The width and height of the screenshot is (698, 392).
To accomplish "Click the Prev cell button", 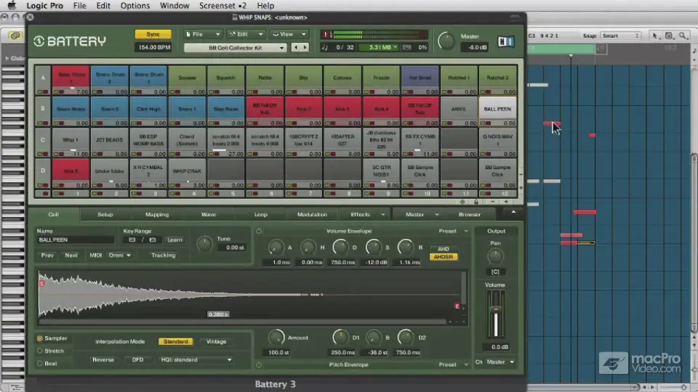I will [x=47, y=256].
